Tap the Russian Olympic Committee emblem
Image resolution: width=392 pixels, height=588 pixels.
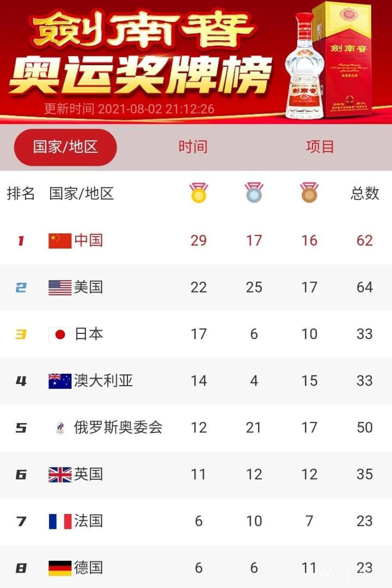[x=60, y=428]
